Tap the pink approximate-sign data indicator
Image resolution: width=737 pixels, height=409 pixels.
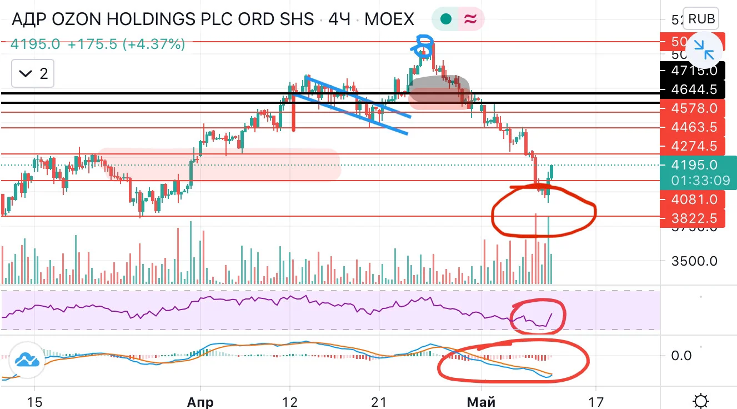pyautogui.click(x=470, y=19)
